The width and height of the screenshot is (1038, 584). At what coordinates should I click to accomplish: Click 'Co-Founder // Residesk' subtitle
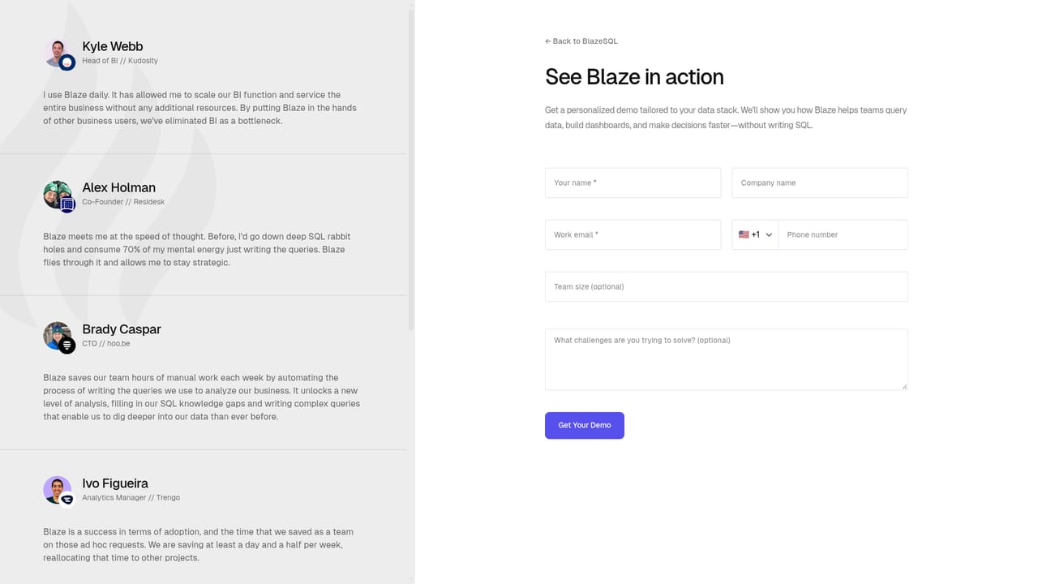coord(123,202)
